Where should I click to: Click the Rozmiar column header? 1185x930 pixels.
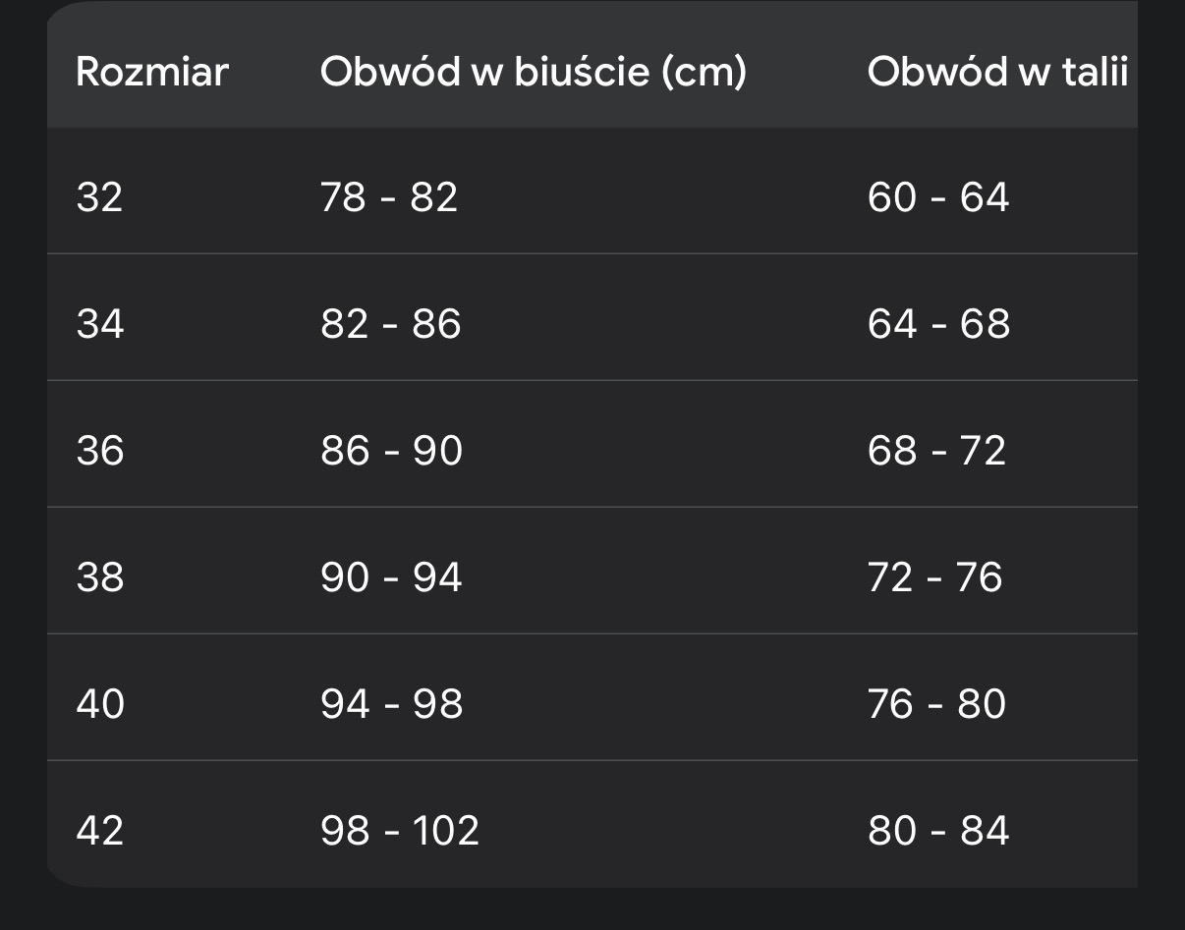(151, 73)
